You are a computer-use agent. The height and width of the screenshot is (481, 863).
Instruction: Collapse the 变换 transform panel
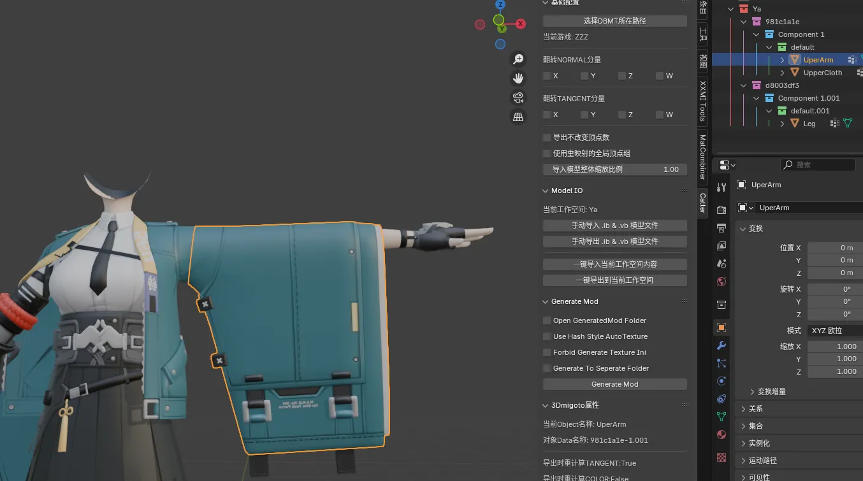[743, 229]
